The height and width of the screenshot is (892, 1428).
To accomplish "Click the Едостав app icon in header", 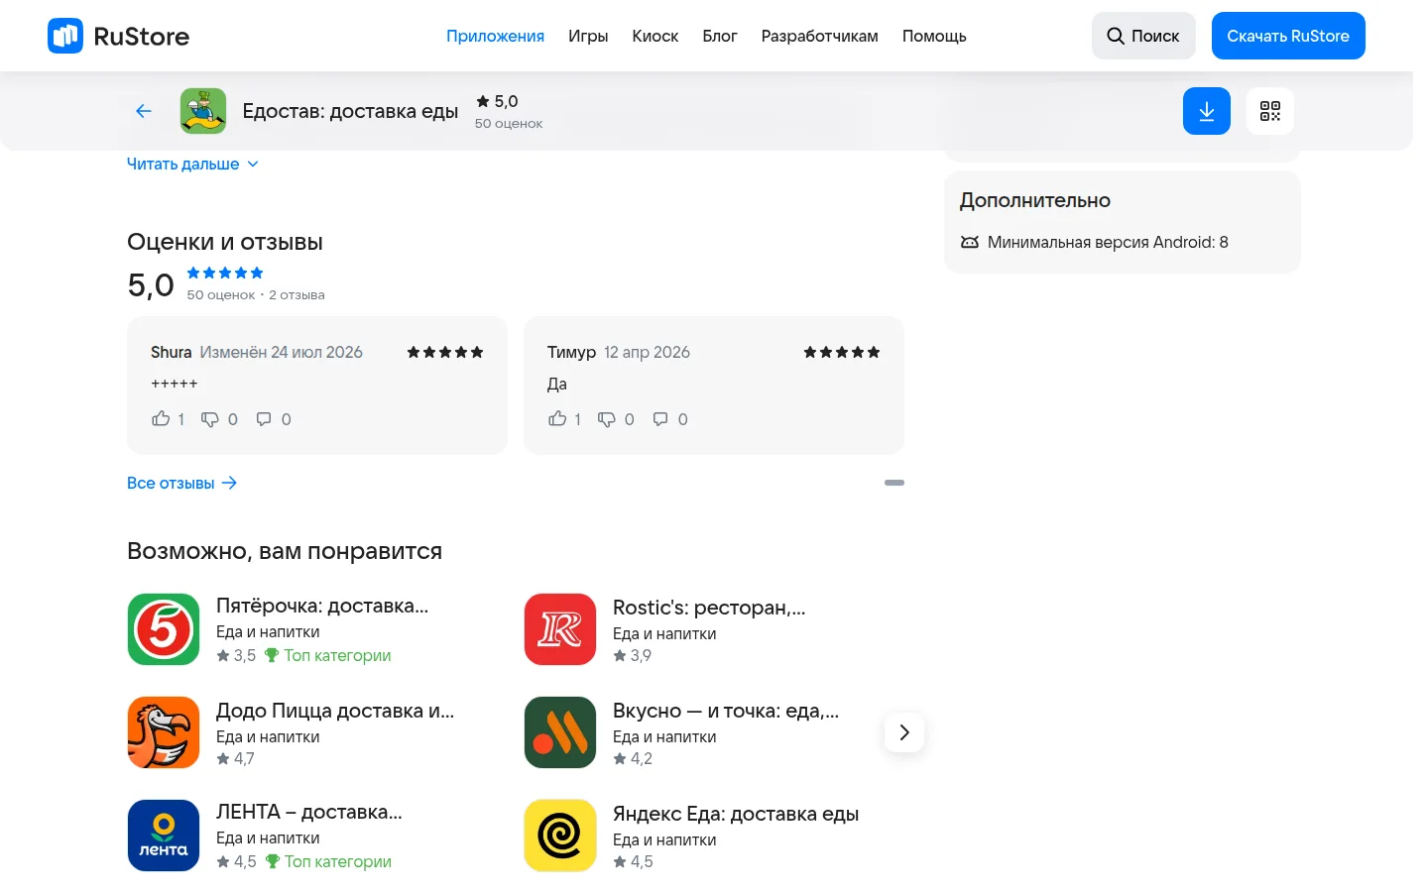I will click(x=203, y=111).
